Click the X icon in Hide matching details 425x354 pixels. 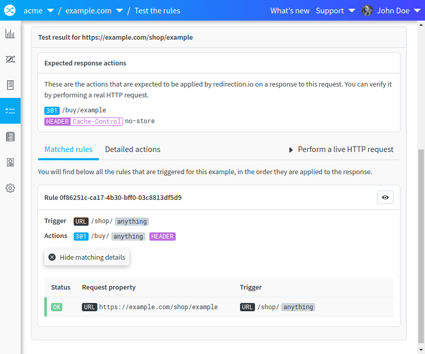tap(52, 257)
